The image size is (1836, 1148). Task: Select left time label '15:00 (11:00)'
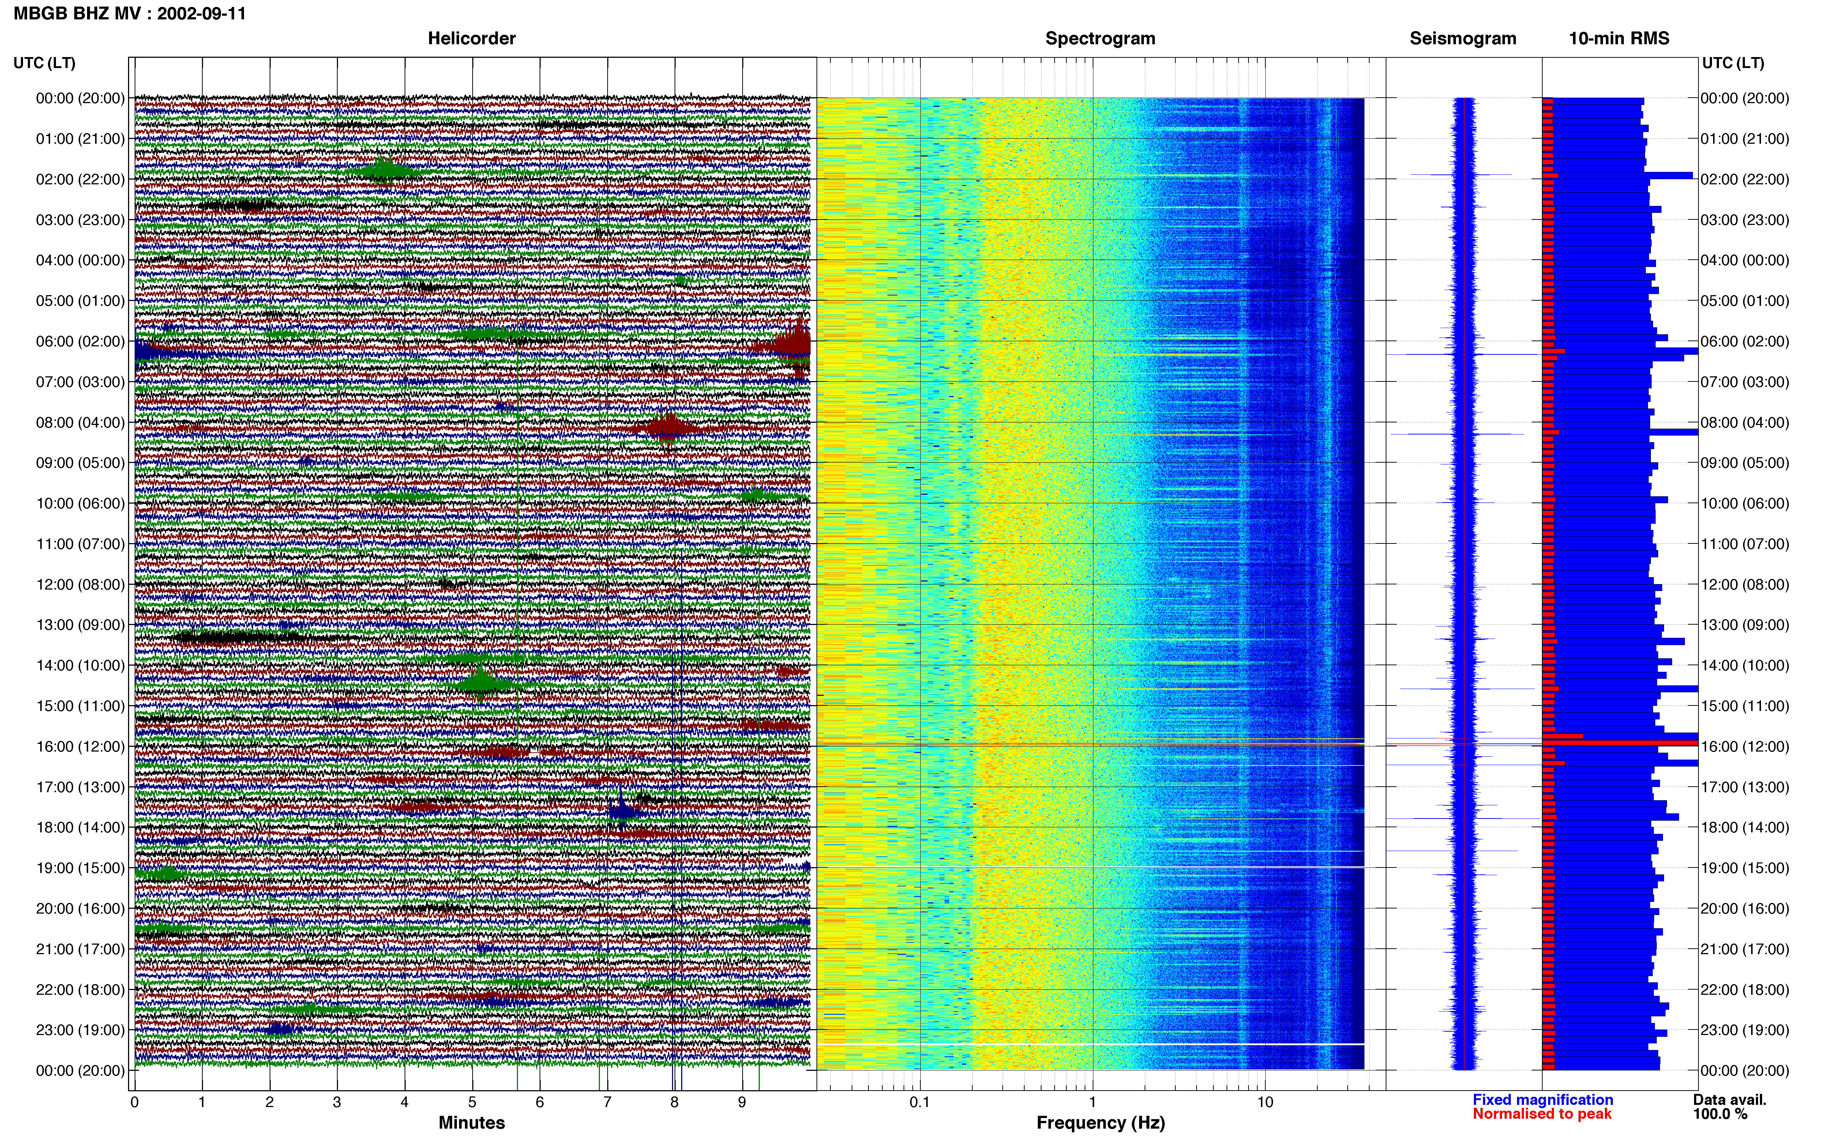coord(80,706)
